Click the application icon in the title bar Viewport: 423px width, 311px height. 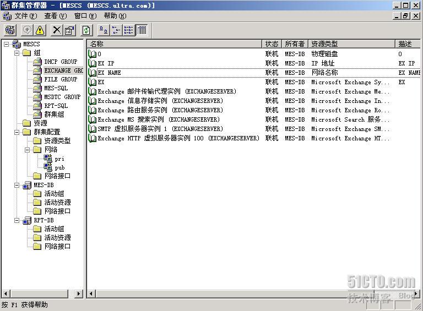6,5
